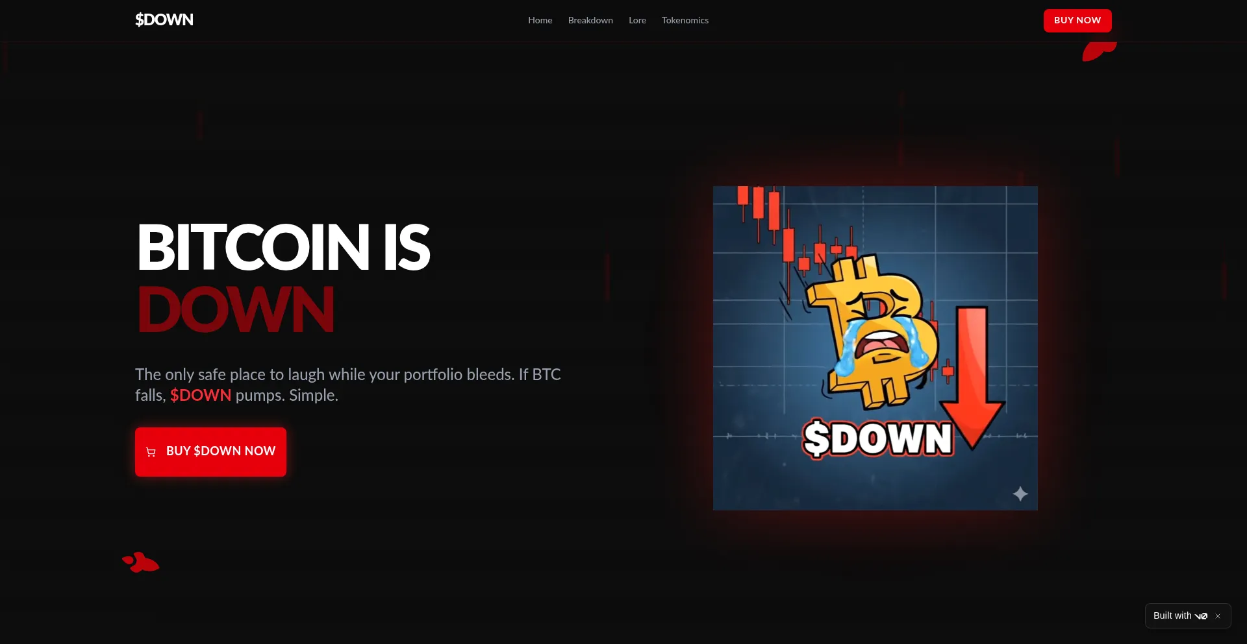Dismiss the Built with badge
This screenshot has width=1247, height=644.
coord(1218,616)
